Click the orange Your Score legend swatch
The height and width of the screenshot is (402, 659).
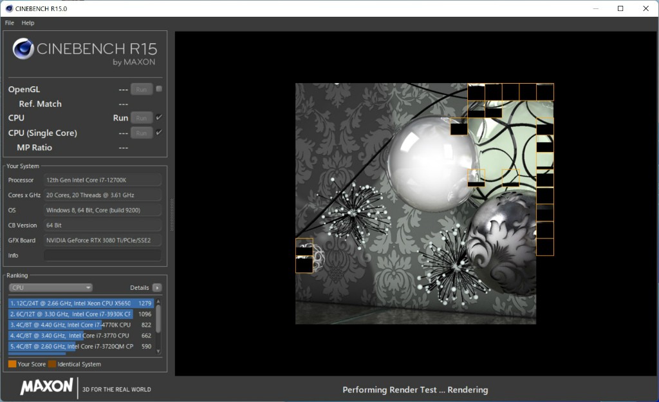[x=12, y=364]
